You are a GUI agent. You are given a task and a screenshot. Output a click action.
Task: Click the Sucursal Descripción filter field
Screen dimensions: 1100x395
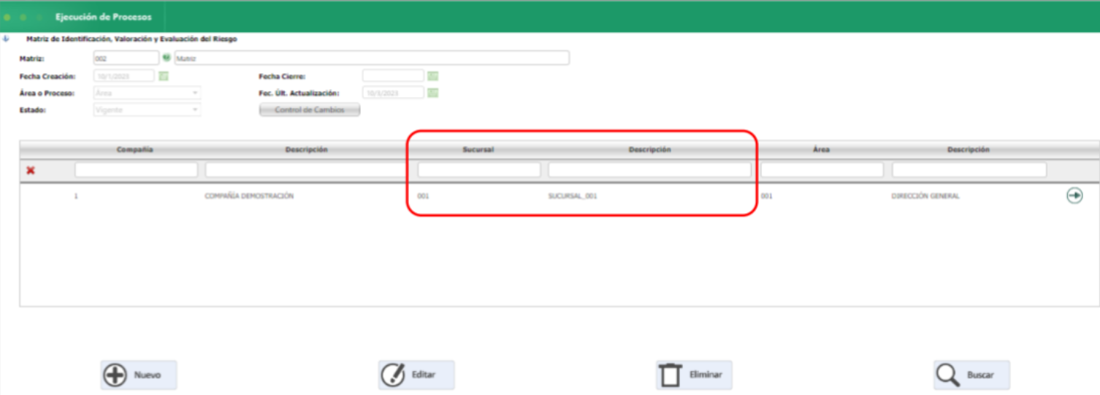click(649, 170)
